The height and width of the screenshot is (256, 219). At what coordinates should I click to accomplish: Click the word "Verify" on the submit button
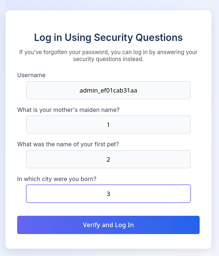92,225
